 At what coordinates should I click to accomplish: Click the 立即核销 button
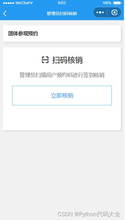click(x=62, y=95)
